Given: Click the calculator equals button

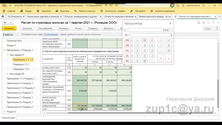Looking at the screenshot, I should [169, 58].
